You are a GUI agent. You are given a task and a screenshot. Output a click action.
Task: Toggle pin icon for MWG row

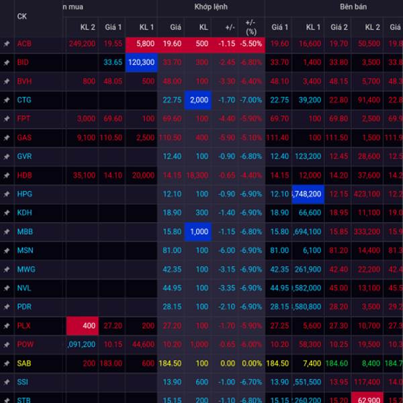click(7, 269)
